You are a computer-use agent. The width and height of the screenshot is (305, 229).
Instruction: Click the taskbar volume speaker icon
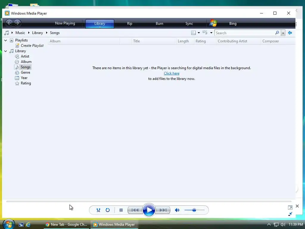pos(283,225)
